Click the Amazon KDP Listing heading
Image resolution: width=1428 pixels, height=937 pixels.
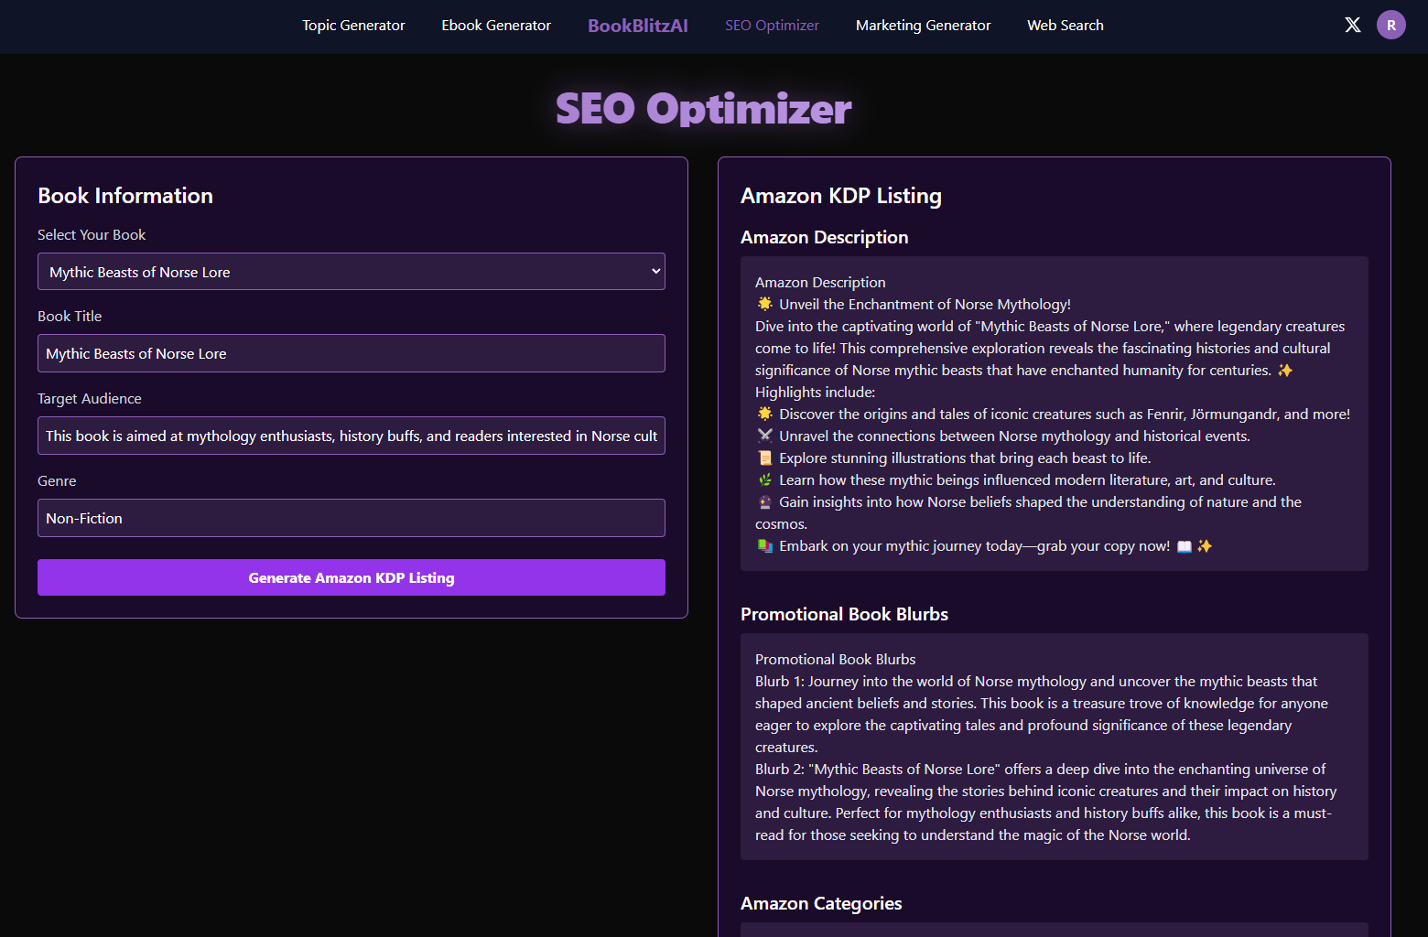pos(841,196)
